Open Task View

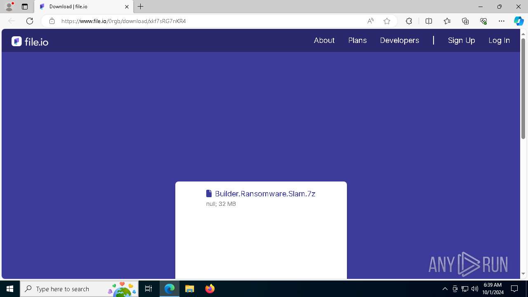[148, 289]
